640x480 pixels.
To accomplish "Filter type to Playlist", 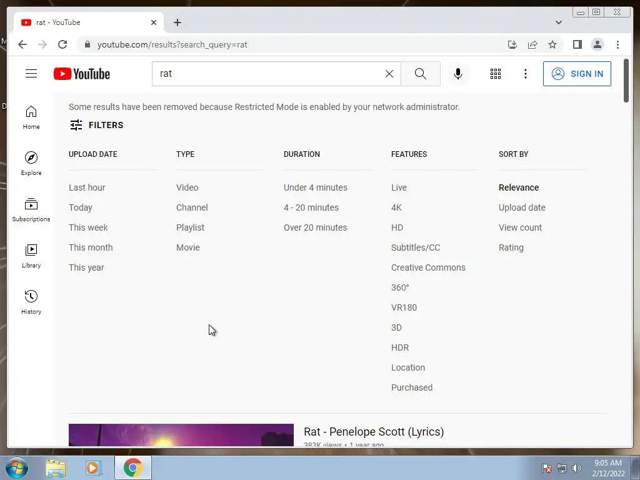I will (x=190, y=227).
